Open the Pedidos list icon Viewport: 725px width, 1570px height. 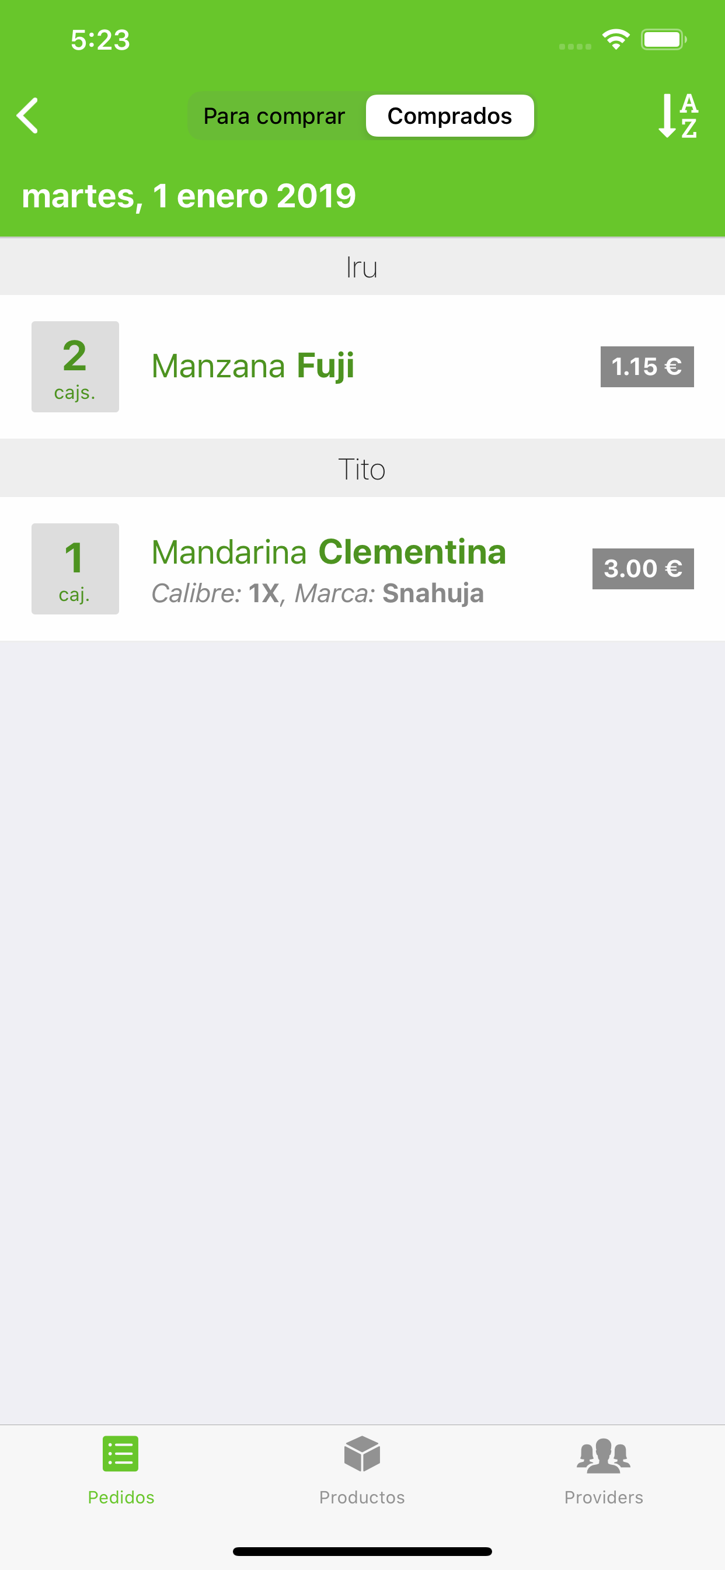coord(121,1454)
